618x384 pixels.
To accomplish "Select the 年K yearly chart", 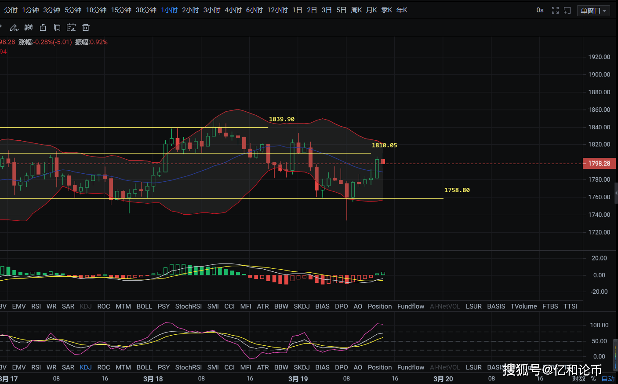I will pyautogui.click(x=402, y=10).
